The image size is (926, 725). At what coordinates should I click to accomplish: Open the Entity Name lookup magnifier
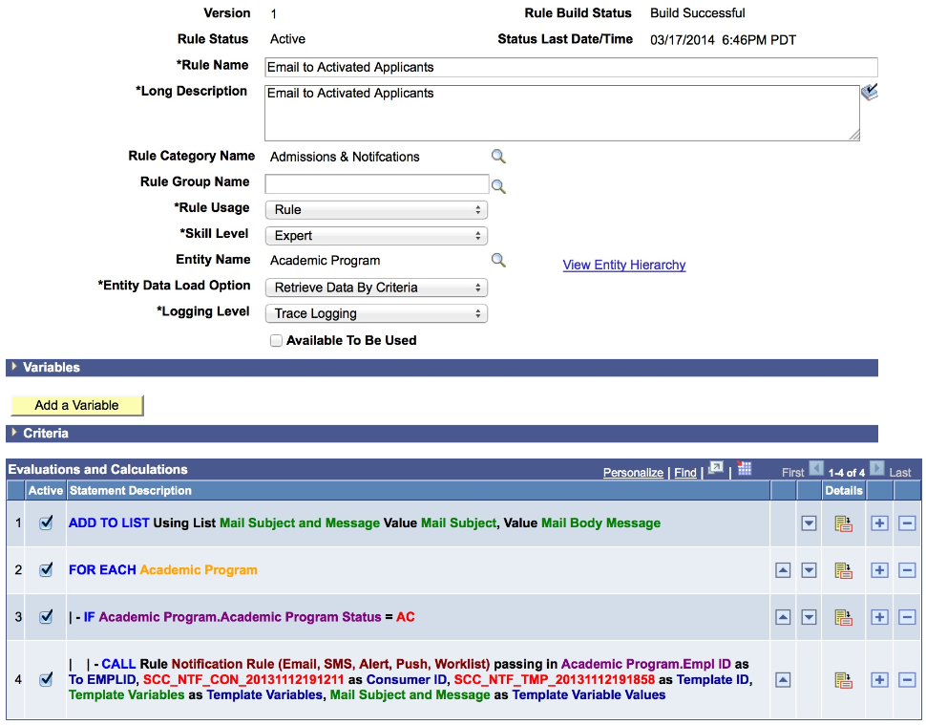(x=497, y=259)
